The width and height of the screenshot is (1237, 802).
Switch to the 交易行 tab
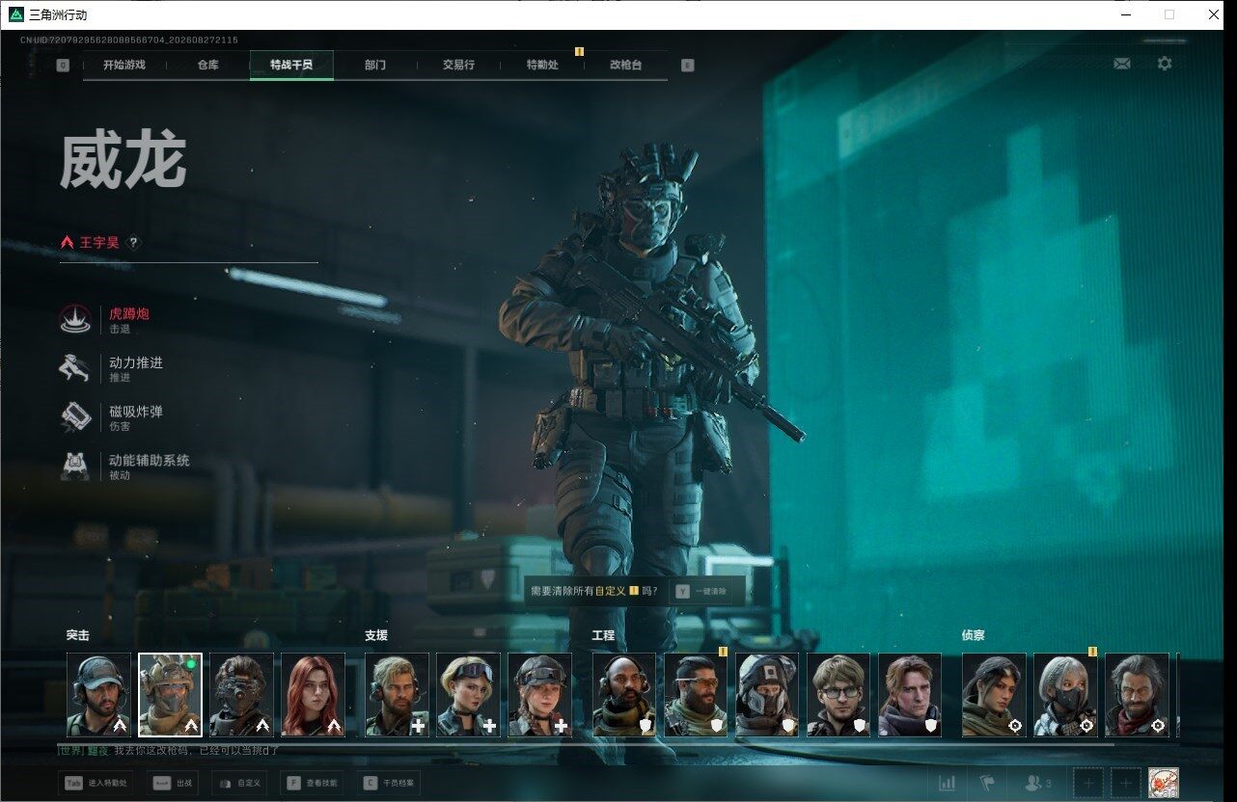pos(458,66)
